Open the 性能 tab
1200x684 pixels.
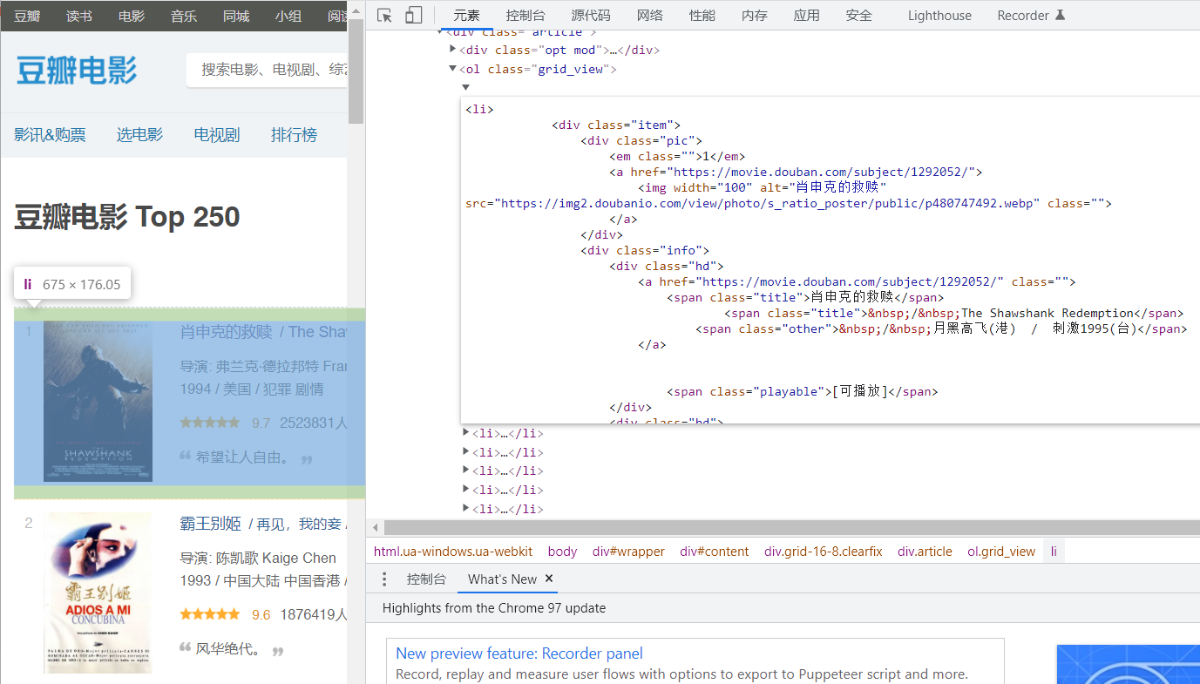click(x=702, y=15)
